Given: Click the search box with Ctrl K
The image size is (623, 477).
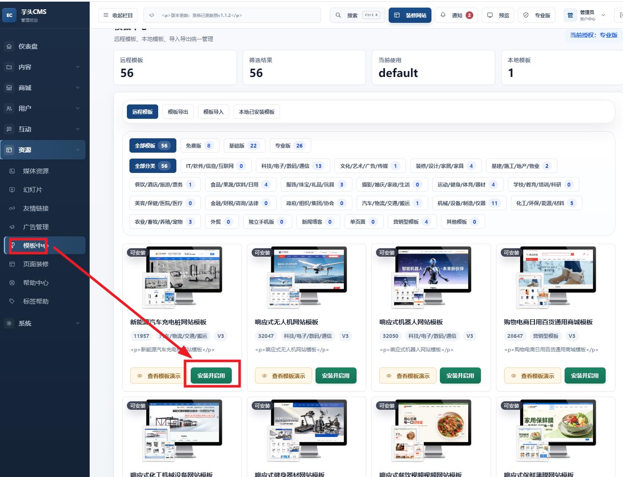Looking at the screenshot, I should click(x=357, y=15).
